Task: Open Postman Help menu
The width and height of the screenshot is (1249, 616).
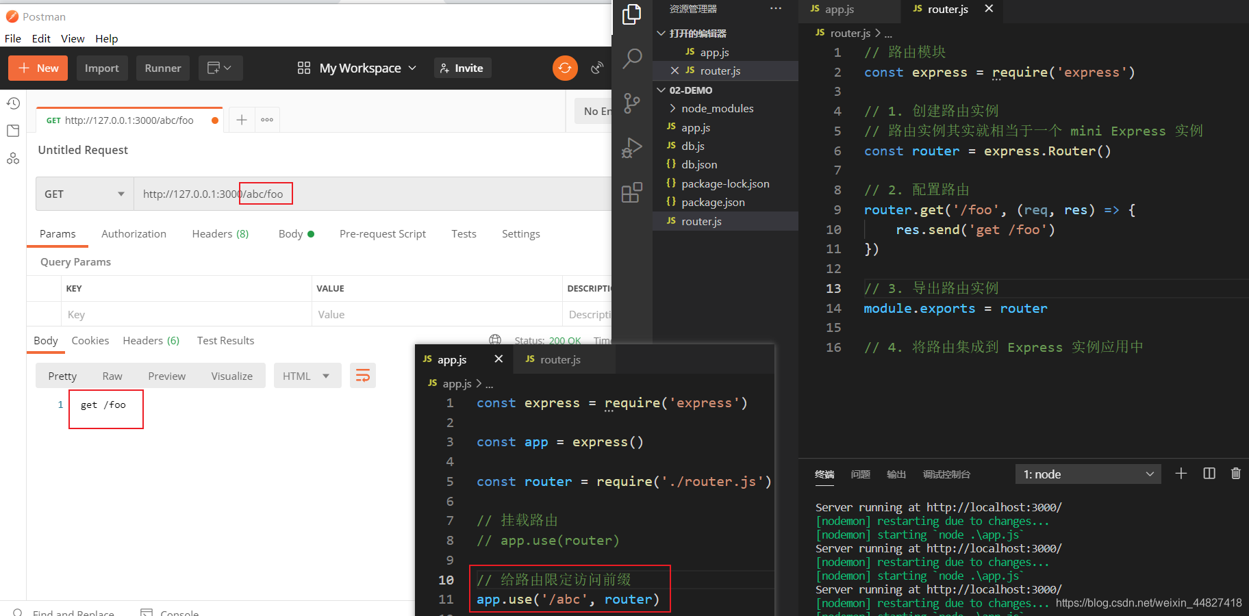Action: 106,38
